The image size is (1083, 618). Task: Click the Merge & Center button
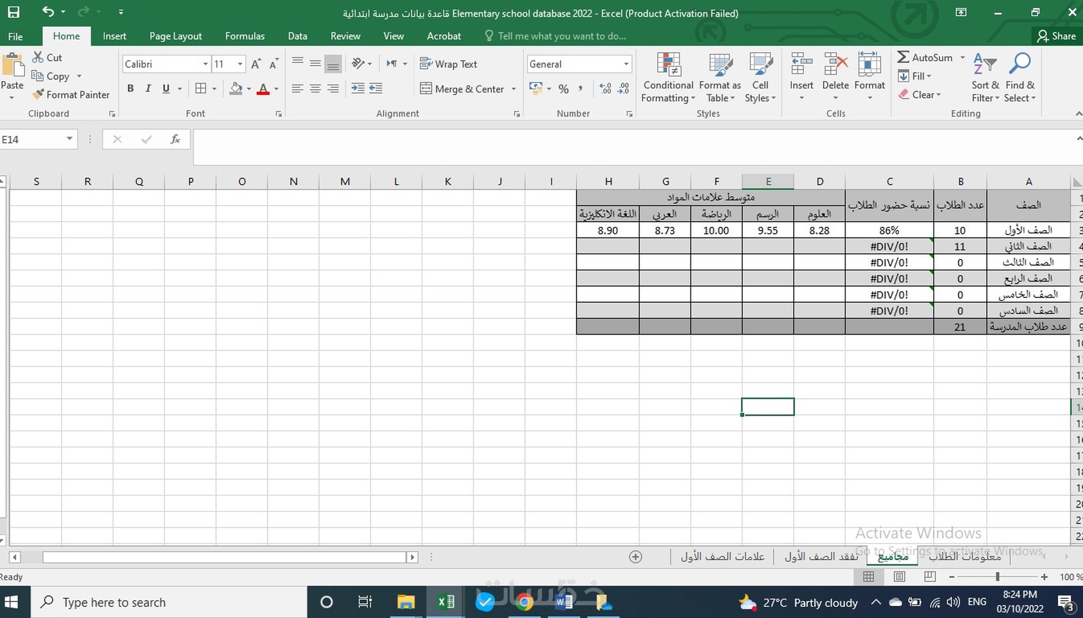463,89
